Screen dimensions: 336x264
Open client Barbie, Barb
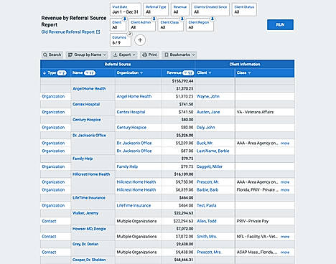[207, 190]
